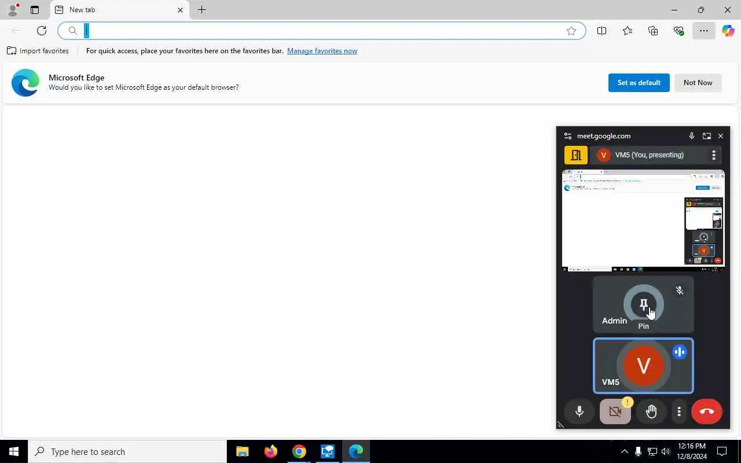
Task: Add this page to favorites star
Action: coord(571,31)
